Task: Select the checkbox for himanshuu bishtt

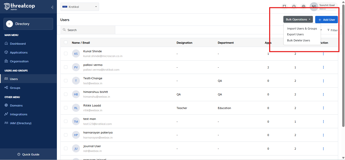Action: coord(66,94)
